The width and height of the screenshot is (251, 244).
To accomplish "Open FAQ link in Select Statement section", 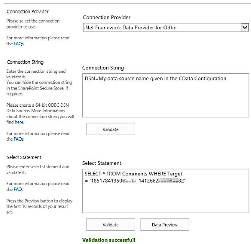I will click(17, 189).
